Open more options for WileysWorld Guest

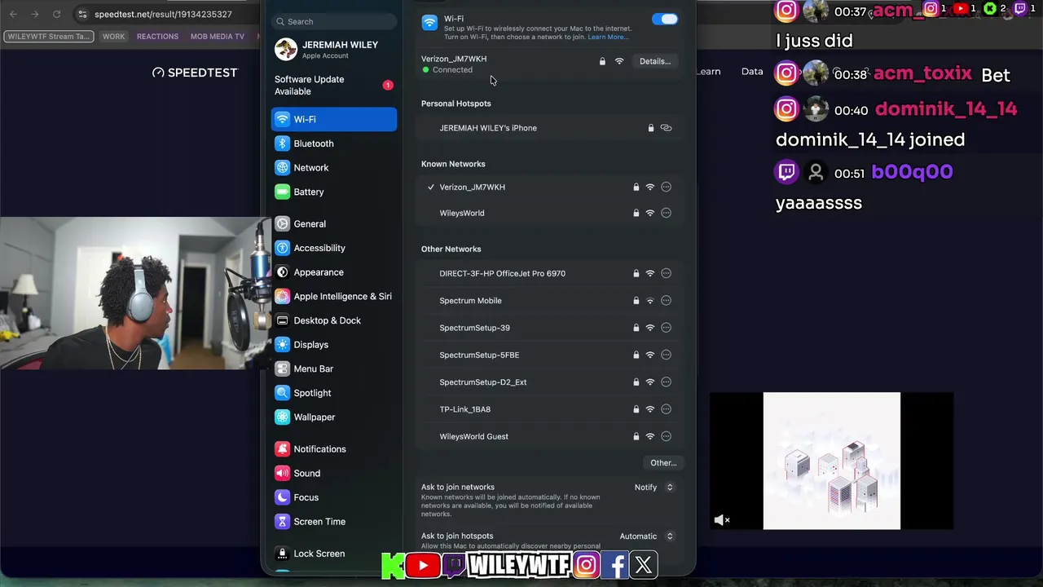point(666,436)
